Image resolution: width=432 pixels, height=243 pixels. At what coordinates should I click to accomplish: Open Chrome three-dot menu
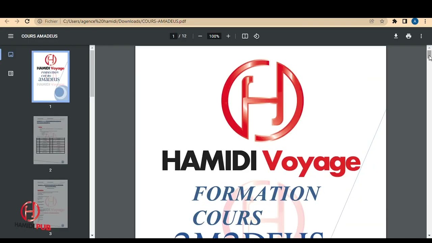pyautogui.click(x=425, y=21)
